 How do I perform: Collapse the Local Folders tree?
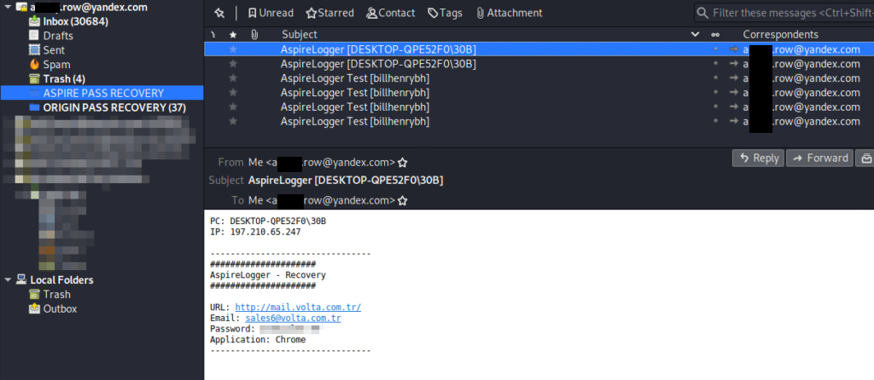[x=8, y=279]
